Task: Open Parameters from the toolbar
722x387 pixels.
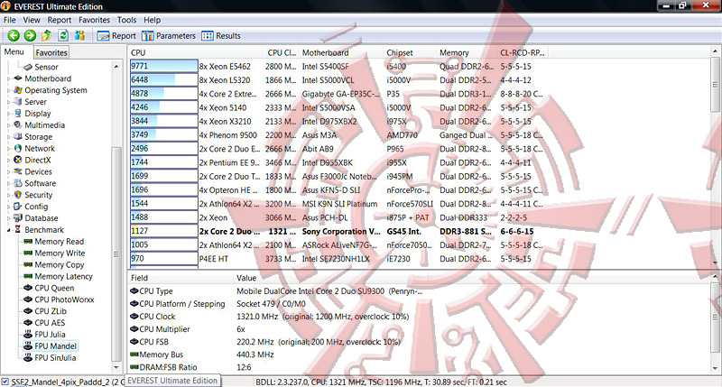Action: click(x=169, y=36)
